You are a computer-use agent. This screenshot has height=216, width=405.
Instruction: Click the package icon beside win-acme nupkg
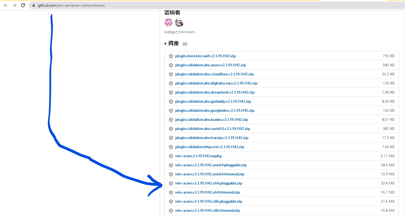pos(171,156)
